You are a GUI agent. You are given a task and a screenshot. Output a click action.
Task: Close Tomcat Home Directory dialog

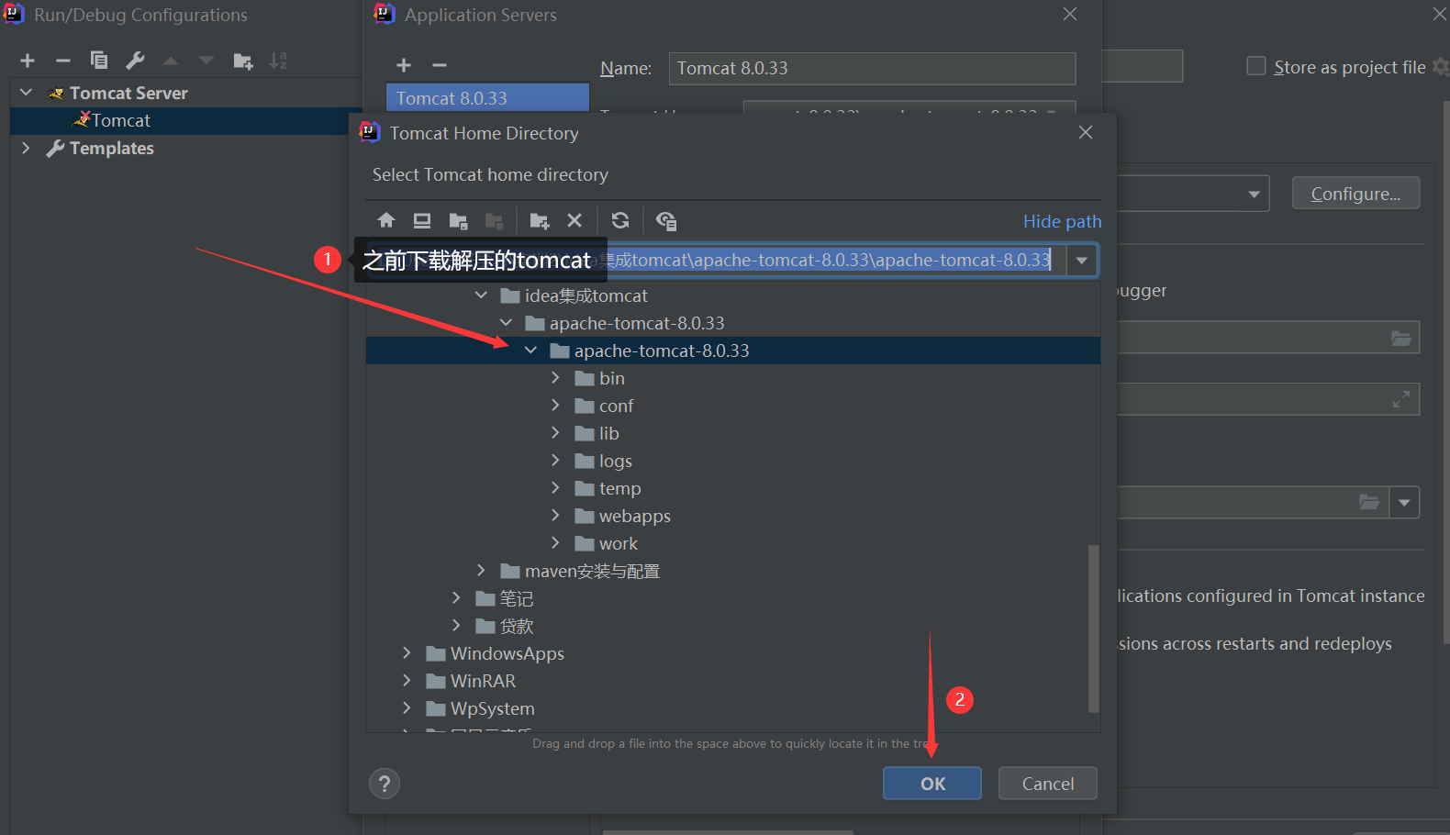[x=1086, y=132]
